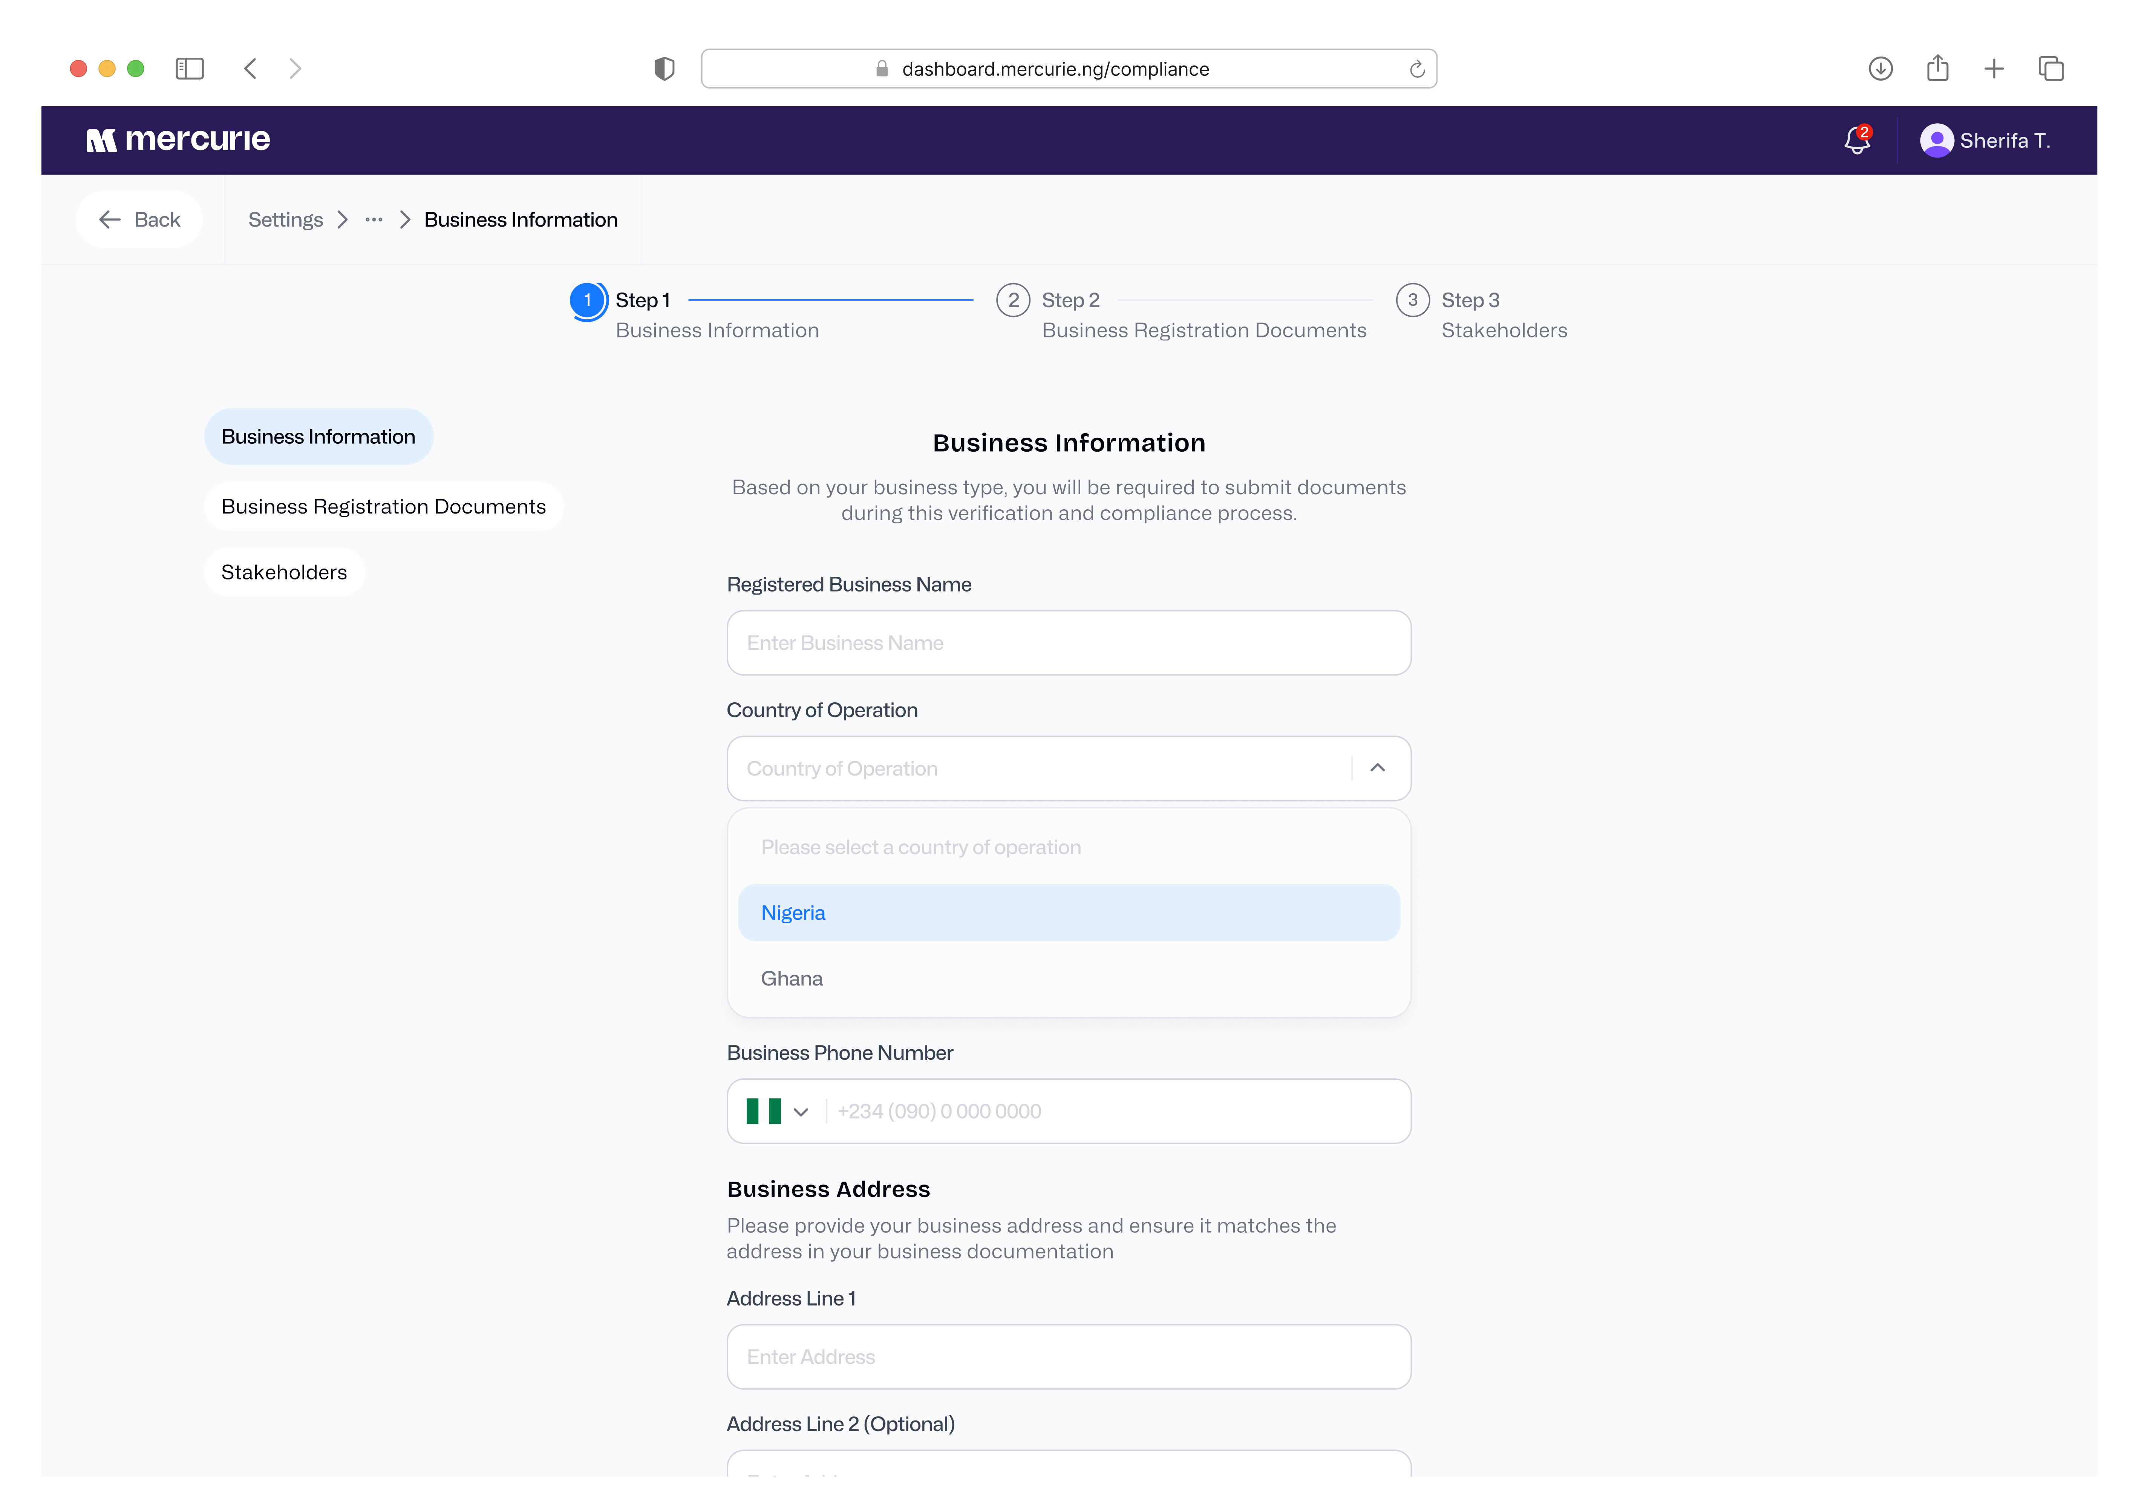Toggle the browser sidebar icon
Viewport: 2139px width, 1508px height.
189,69
